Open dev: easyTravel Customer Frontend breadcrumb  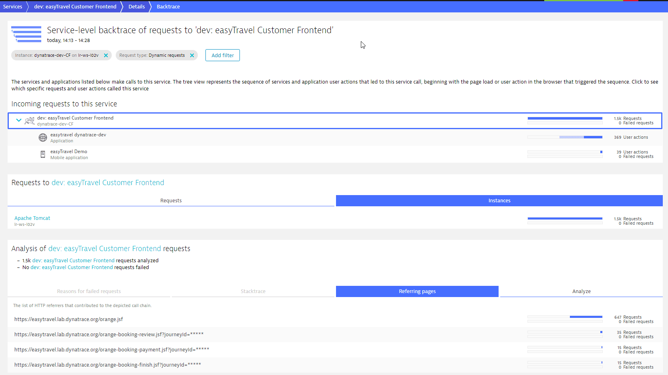[x=75, y=7]
